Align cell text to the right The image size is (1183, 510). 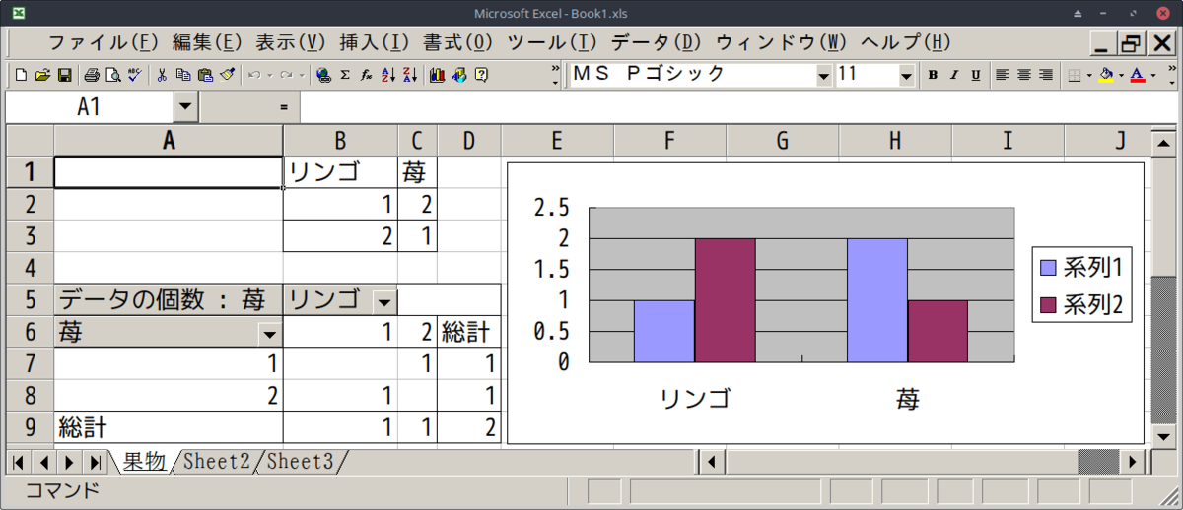pos(1045,75)
